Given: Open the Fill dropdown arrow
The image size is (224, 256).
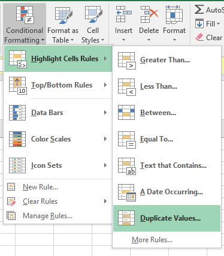Looking at the screenshot, I should pyautogui.click(x=219, y=23).
